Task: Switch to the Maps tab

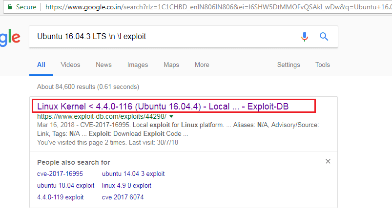Action: 171,65
